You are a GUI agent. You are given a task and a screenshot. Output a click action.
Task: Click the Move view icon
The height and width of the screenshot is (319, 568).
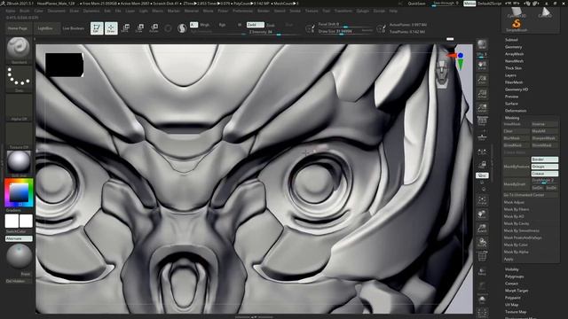click(482, 214)
